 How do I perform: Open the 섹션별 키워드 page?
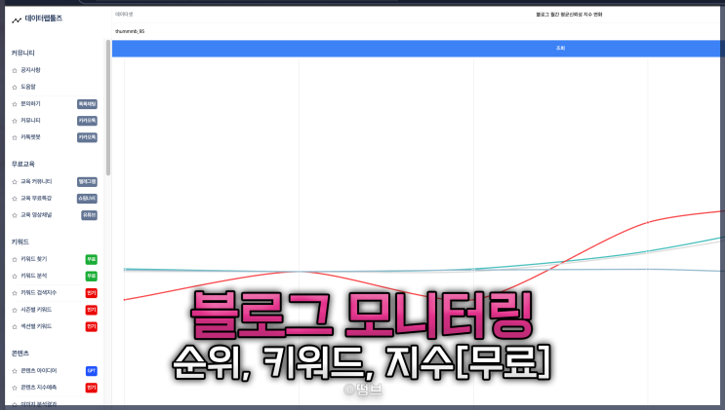click(36, 326)
